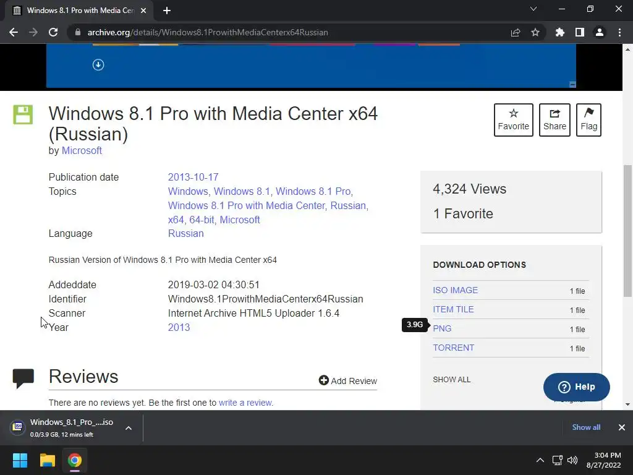Click the scrollbar down arrow
Image resolution: width=633 pixels, height=475 pixels.
tap(628, 404)
